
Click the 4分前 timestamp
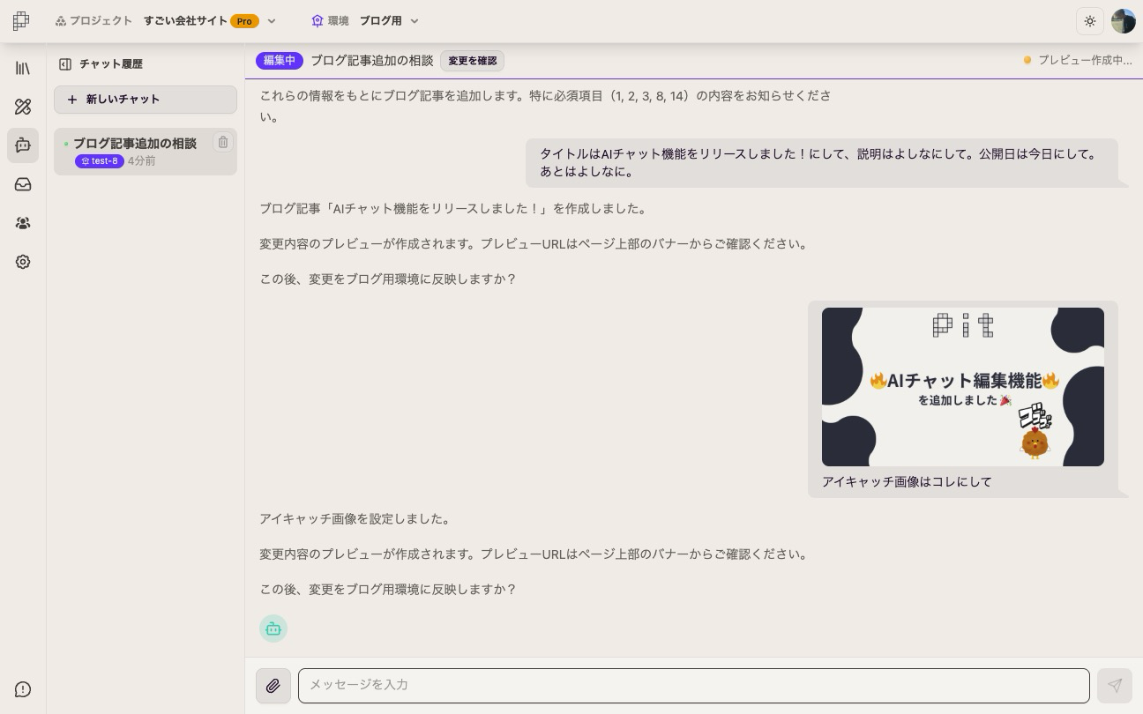(141, 161)
